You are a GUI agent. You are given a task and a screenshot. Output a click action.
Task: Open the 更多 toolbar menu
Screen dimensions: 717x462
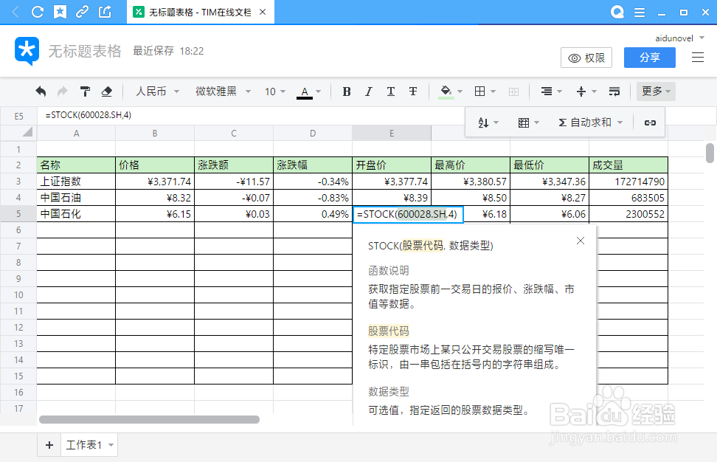click(x=656, y=91)
